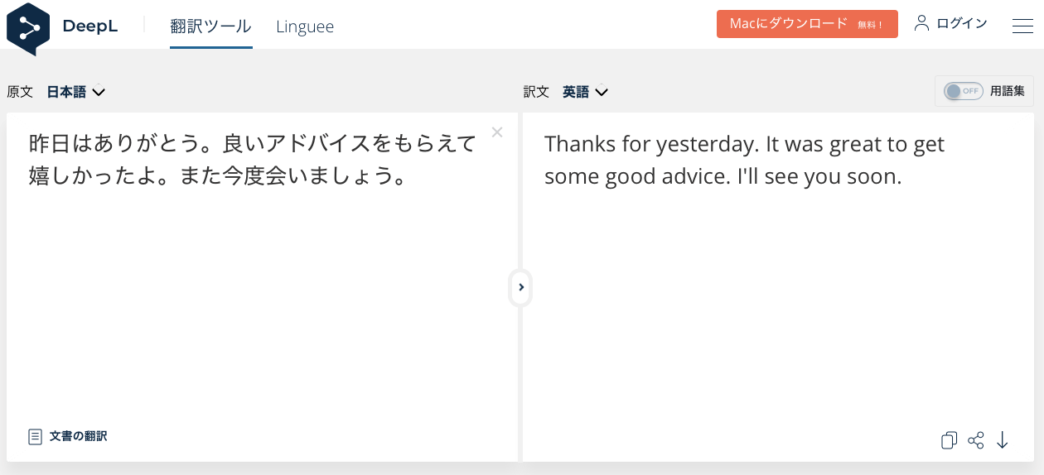This screenshot has height=475, width=1044.
Task: Click the user profile icon
Action: pos(921,23)
